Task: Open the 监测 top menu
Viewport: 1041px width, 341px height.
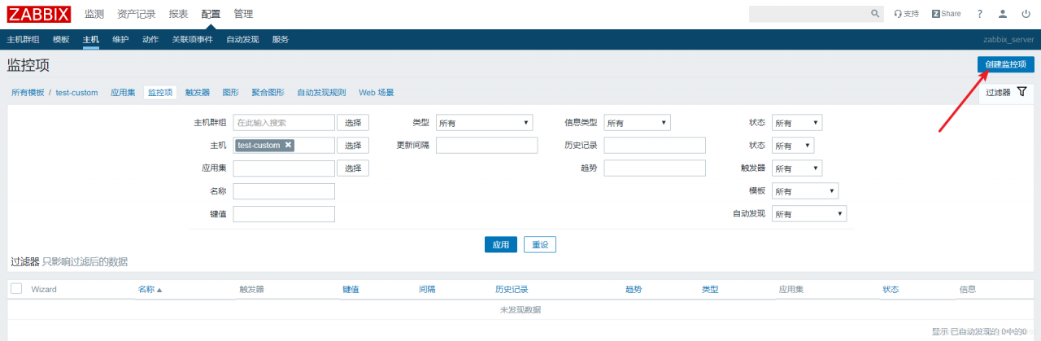Action: (94, 14)
